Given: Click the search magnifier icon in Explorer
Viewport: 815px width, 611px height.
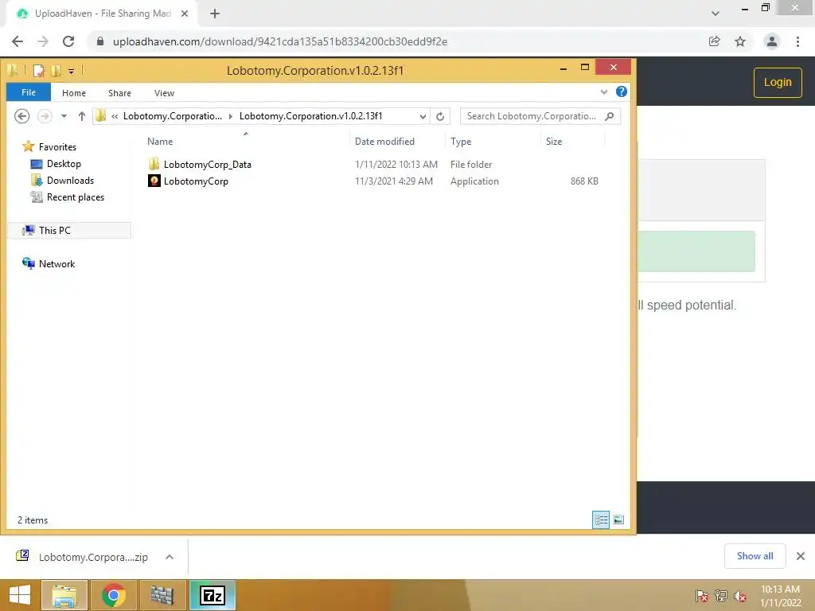Looking at the screenshot, I should 609,116.
